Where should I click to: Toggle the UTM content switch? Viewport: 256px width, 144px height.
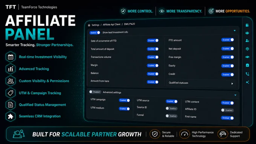[227, 103]
